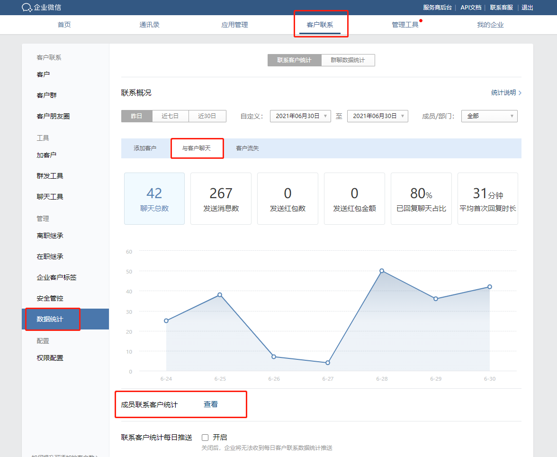Click the 发送消息数 card showing 267
Screen dimensions: 557x457
click(x=221, y=198)
